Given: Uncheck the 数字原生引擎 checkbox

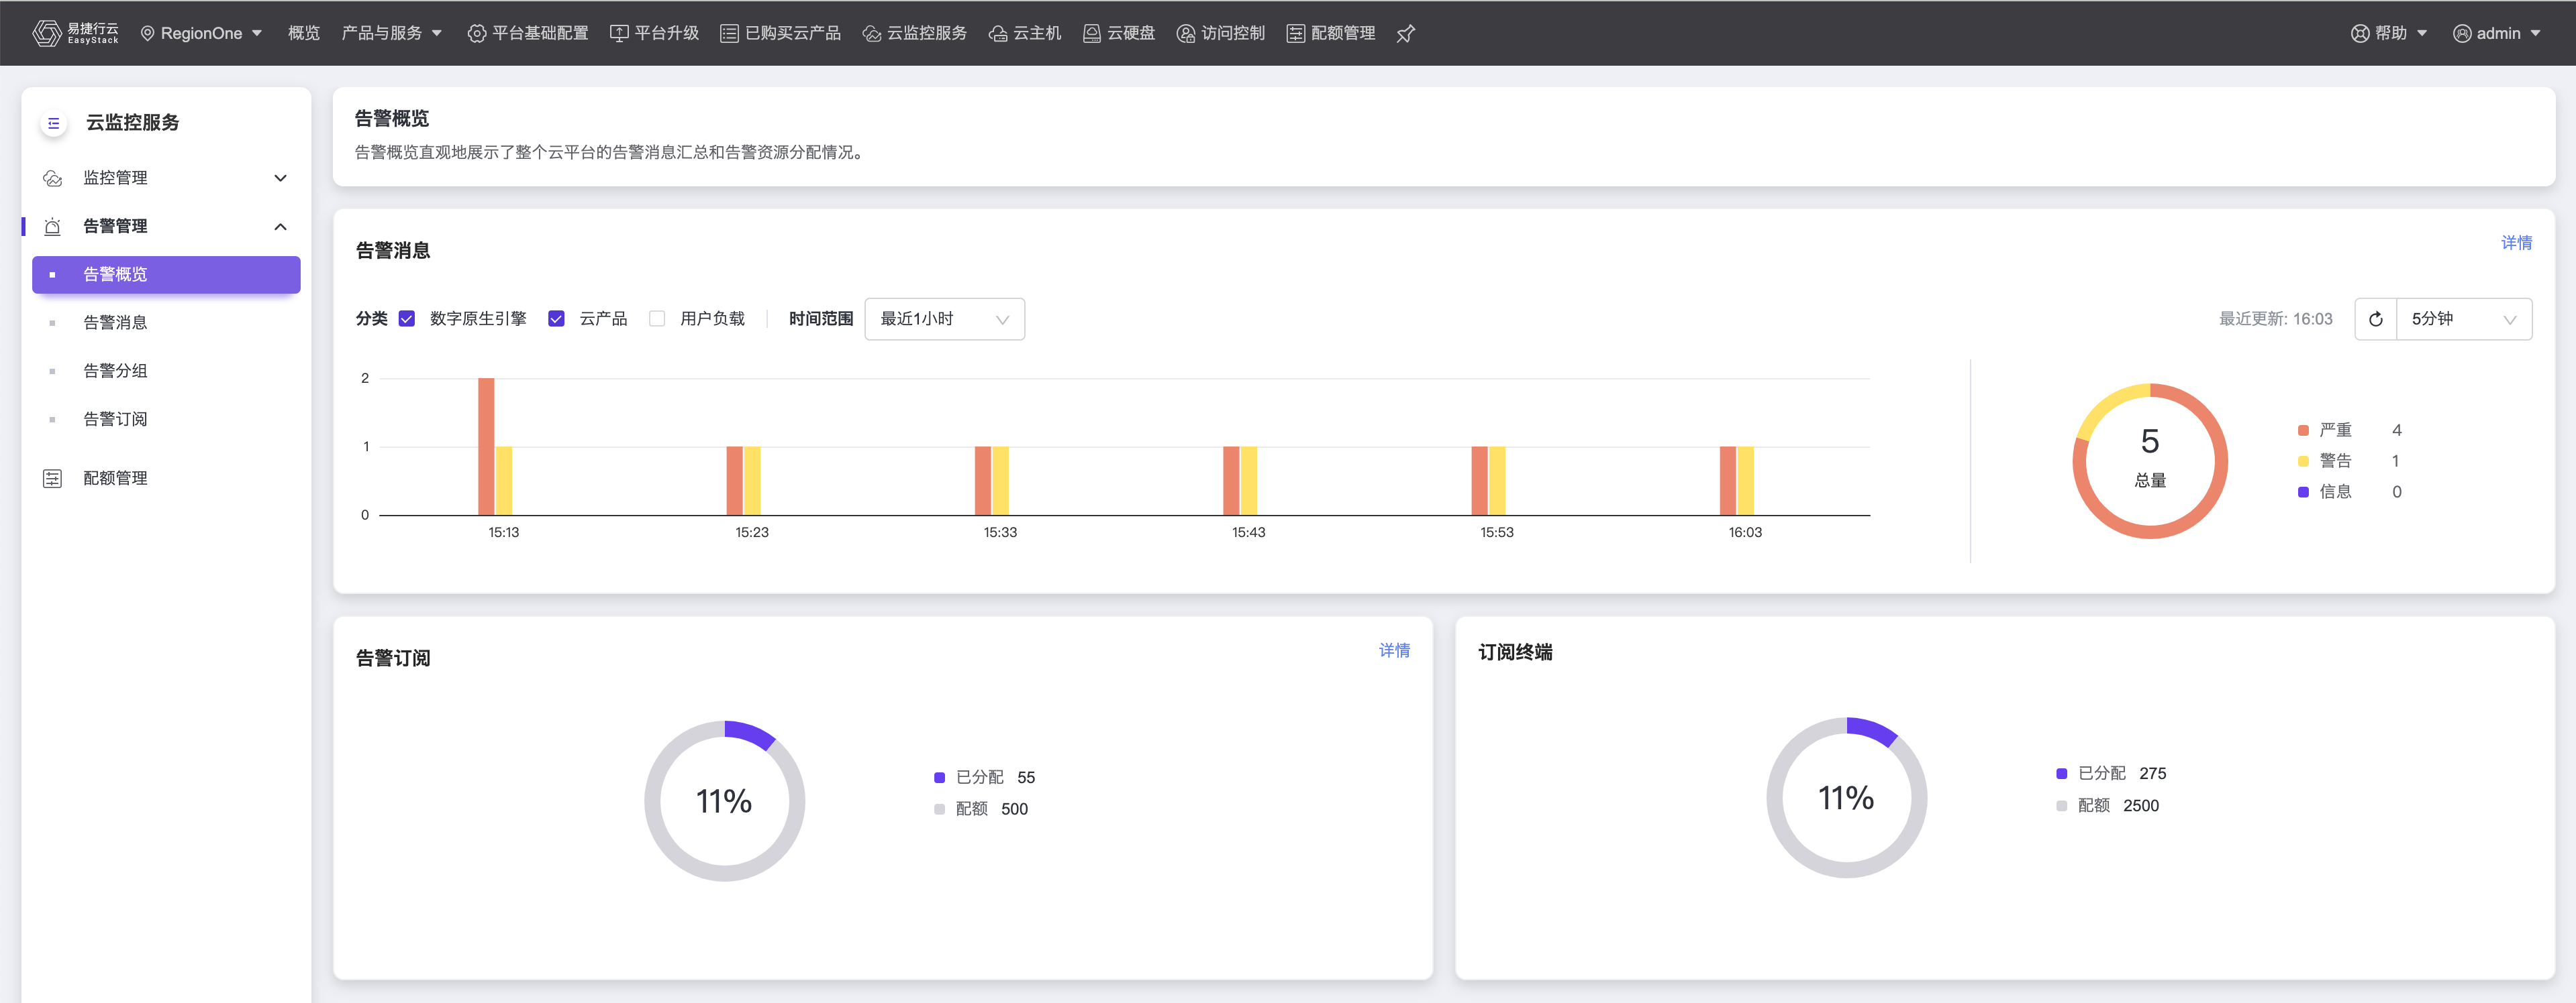Looking at the screenshot, I should tap(407, 318).
